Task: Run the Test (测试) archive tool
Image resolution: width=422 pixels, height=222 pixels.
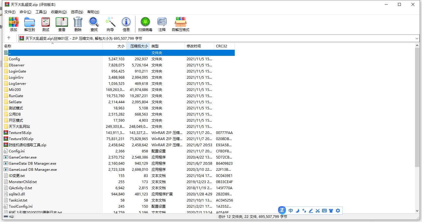Action: tap(46, 24)
